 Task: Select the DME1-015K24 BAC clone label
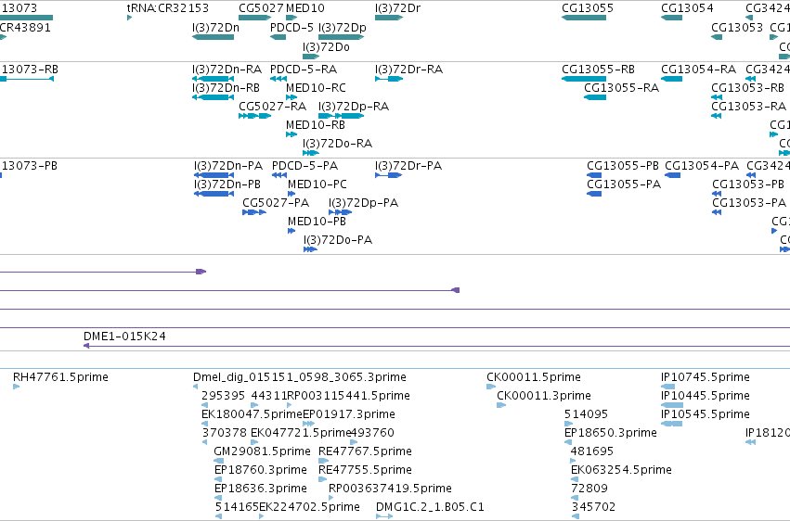click(x=124, y=337)
